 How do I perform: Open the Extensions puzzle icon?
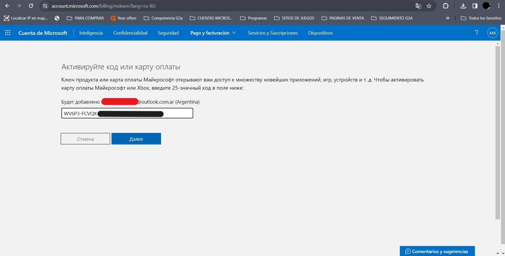tap(446, 6)
